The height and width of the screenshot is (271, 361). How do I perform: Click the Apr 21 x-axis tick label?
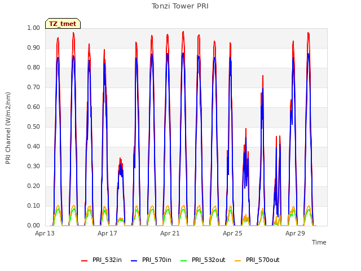point(170,233)
